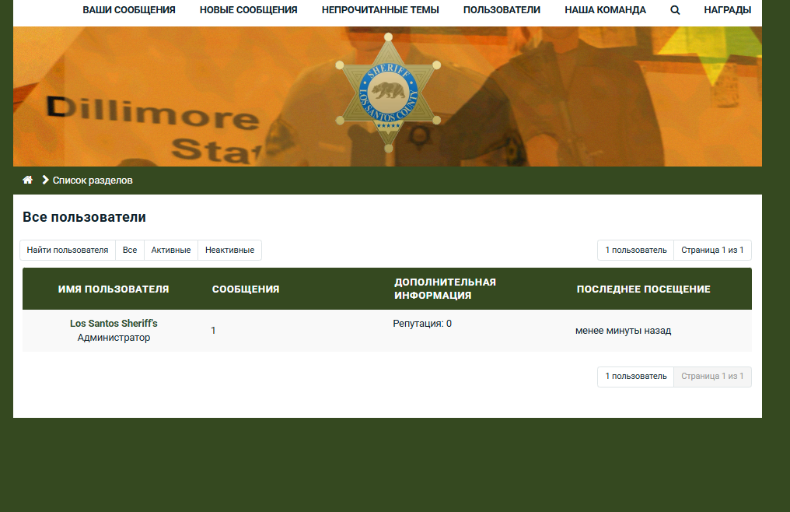The image size is (790, 512).
Task: Click the home icon in breadcrumb
Action: tap(28, 180)
